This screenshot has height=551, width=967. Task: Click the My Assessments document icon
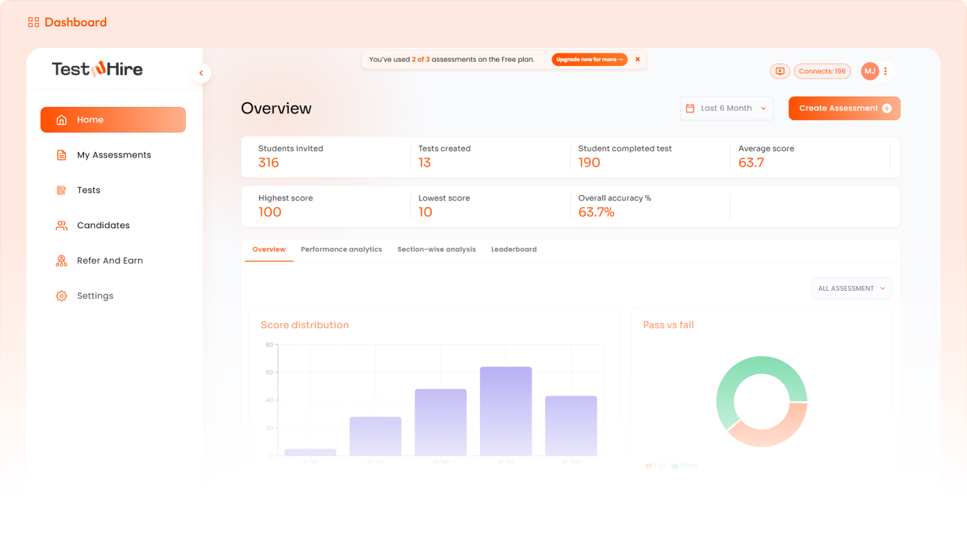(x=62, y=155)
